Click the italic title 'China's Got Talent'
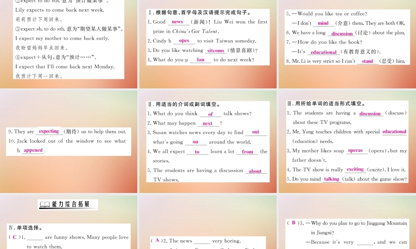Image resolution: width=416 pixels, height=249 pixels. 196,32
